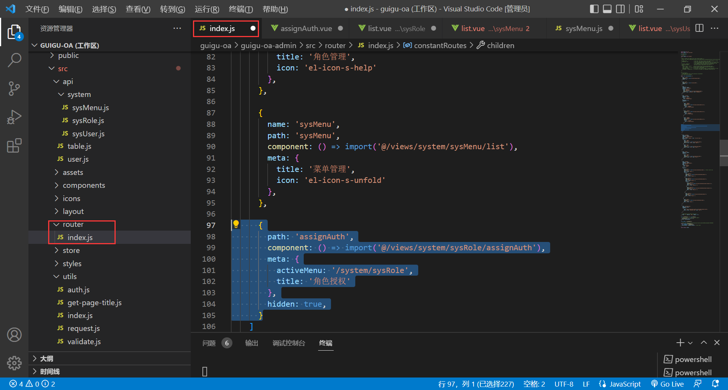This screenshot has width=728, height=390.
Task: Toggle the secondary sidebar layout button
Action: [x=620, y=9]
